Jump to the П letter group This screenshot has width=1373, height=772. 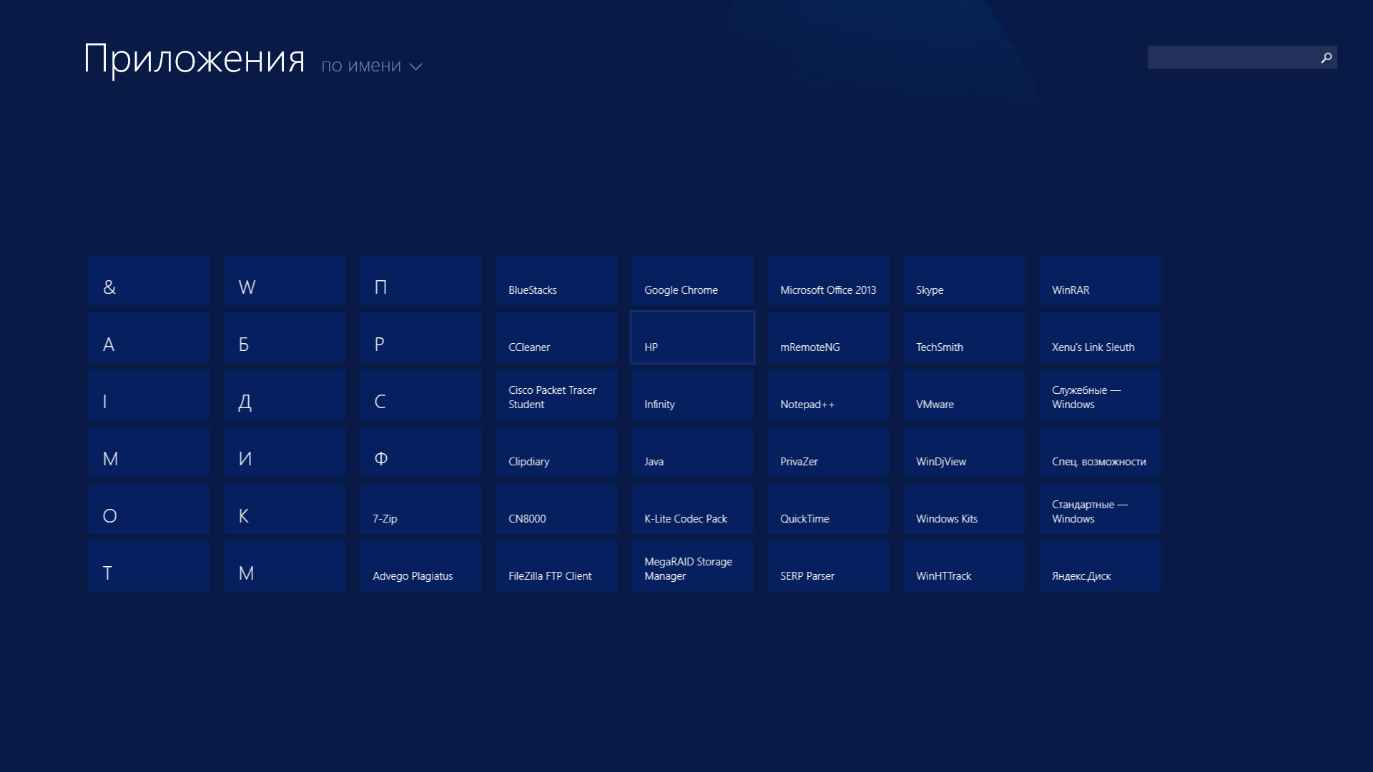pyautogui.click(x=420, y=280)
